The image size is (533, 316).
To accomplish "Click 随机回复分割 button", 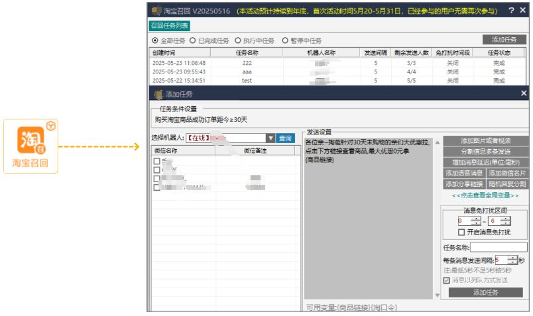I will pos(507,184).
